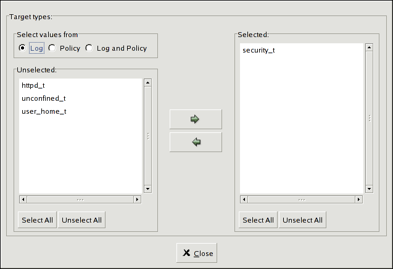Screen dimensions: 393x269
Task: Select the Log radio button
Action: 23,48
